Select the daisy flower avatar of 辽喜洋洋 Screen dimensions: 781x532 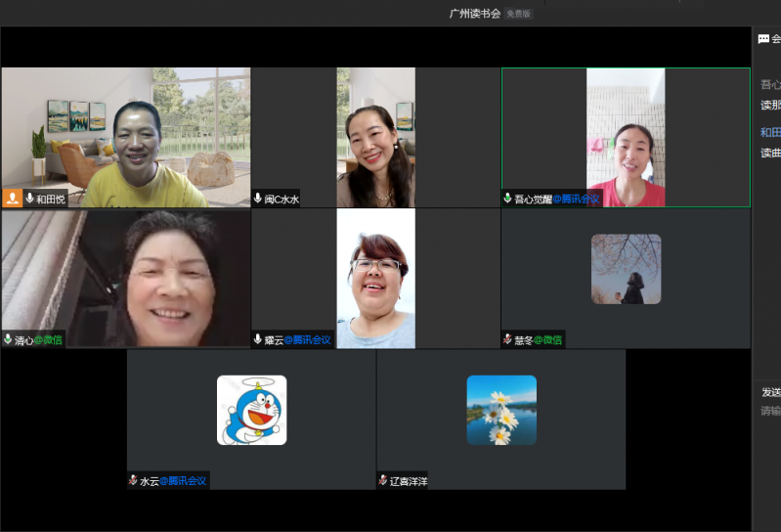click(501, 410)
